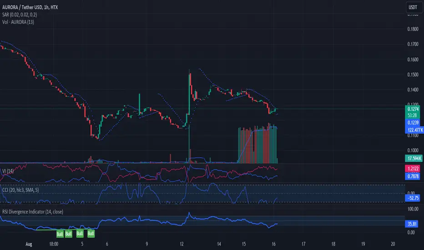Image resolution: width=424 pixels, height=250 pixels.
Task: Click the date 12 on time axis
Action: [x=182, y=244]
